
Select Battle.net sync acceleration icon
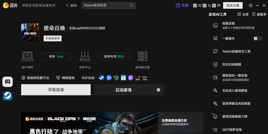109,78
